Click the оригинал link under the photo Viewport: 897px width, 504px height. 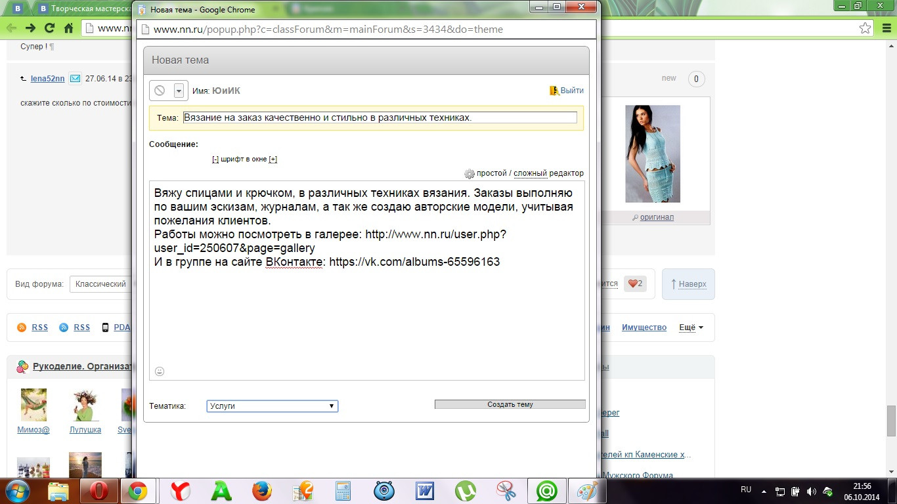(657, 217)
